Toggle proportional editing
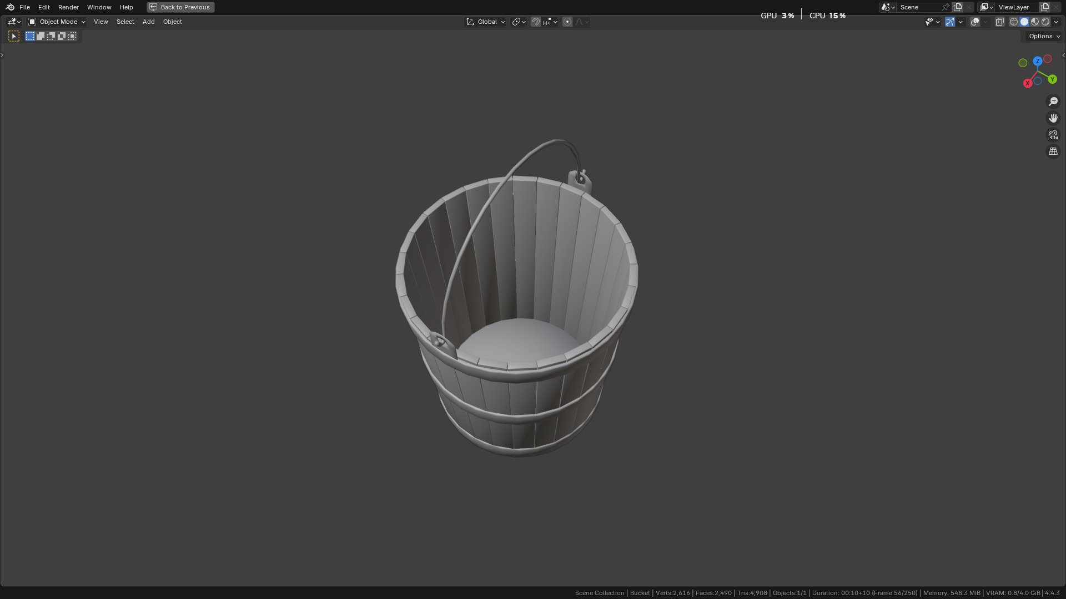1066x599 pixels. (567, 22)
